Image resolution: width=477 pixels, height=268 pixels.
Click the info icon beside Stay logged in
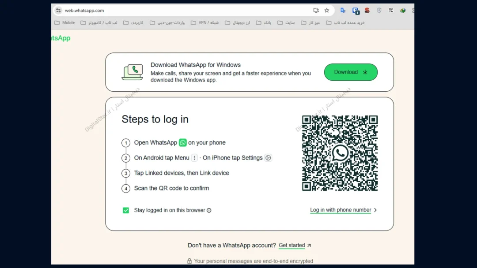(209, 211)
